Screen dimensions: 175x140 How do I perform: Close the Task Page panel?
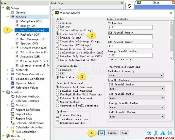click(x=122, y=3)
